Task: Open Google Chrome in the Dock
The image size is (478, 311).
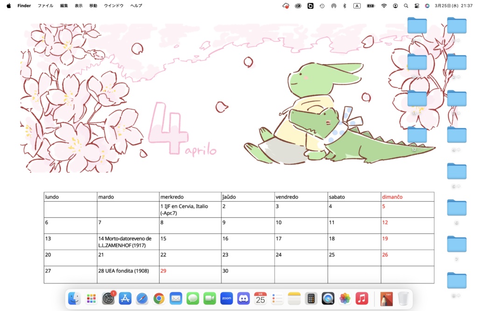Action: pyautogui.click(x=159, y=298)
